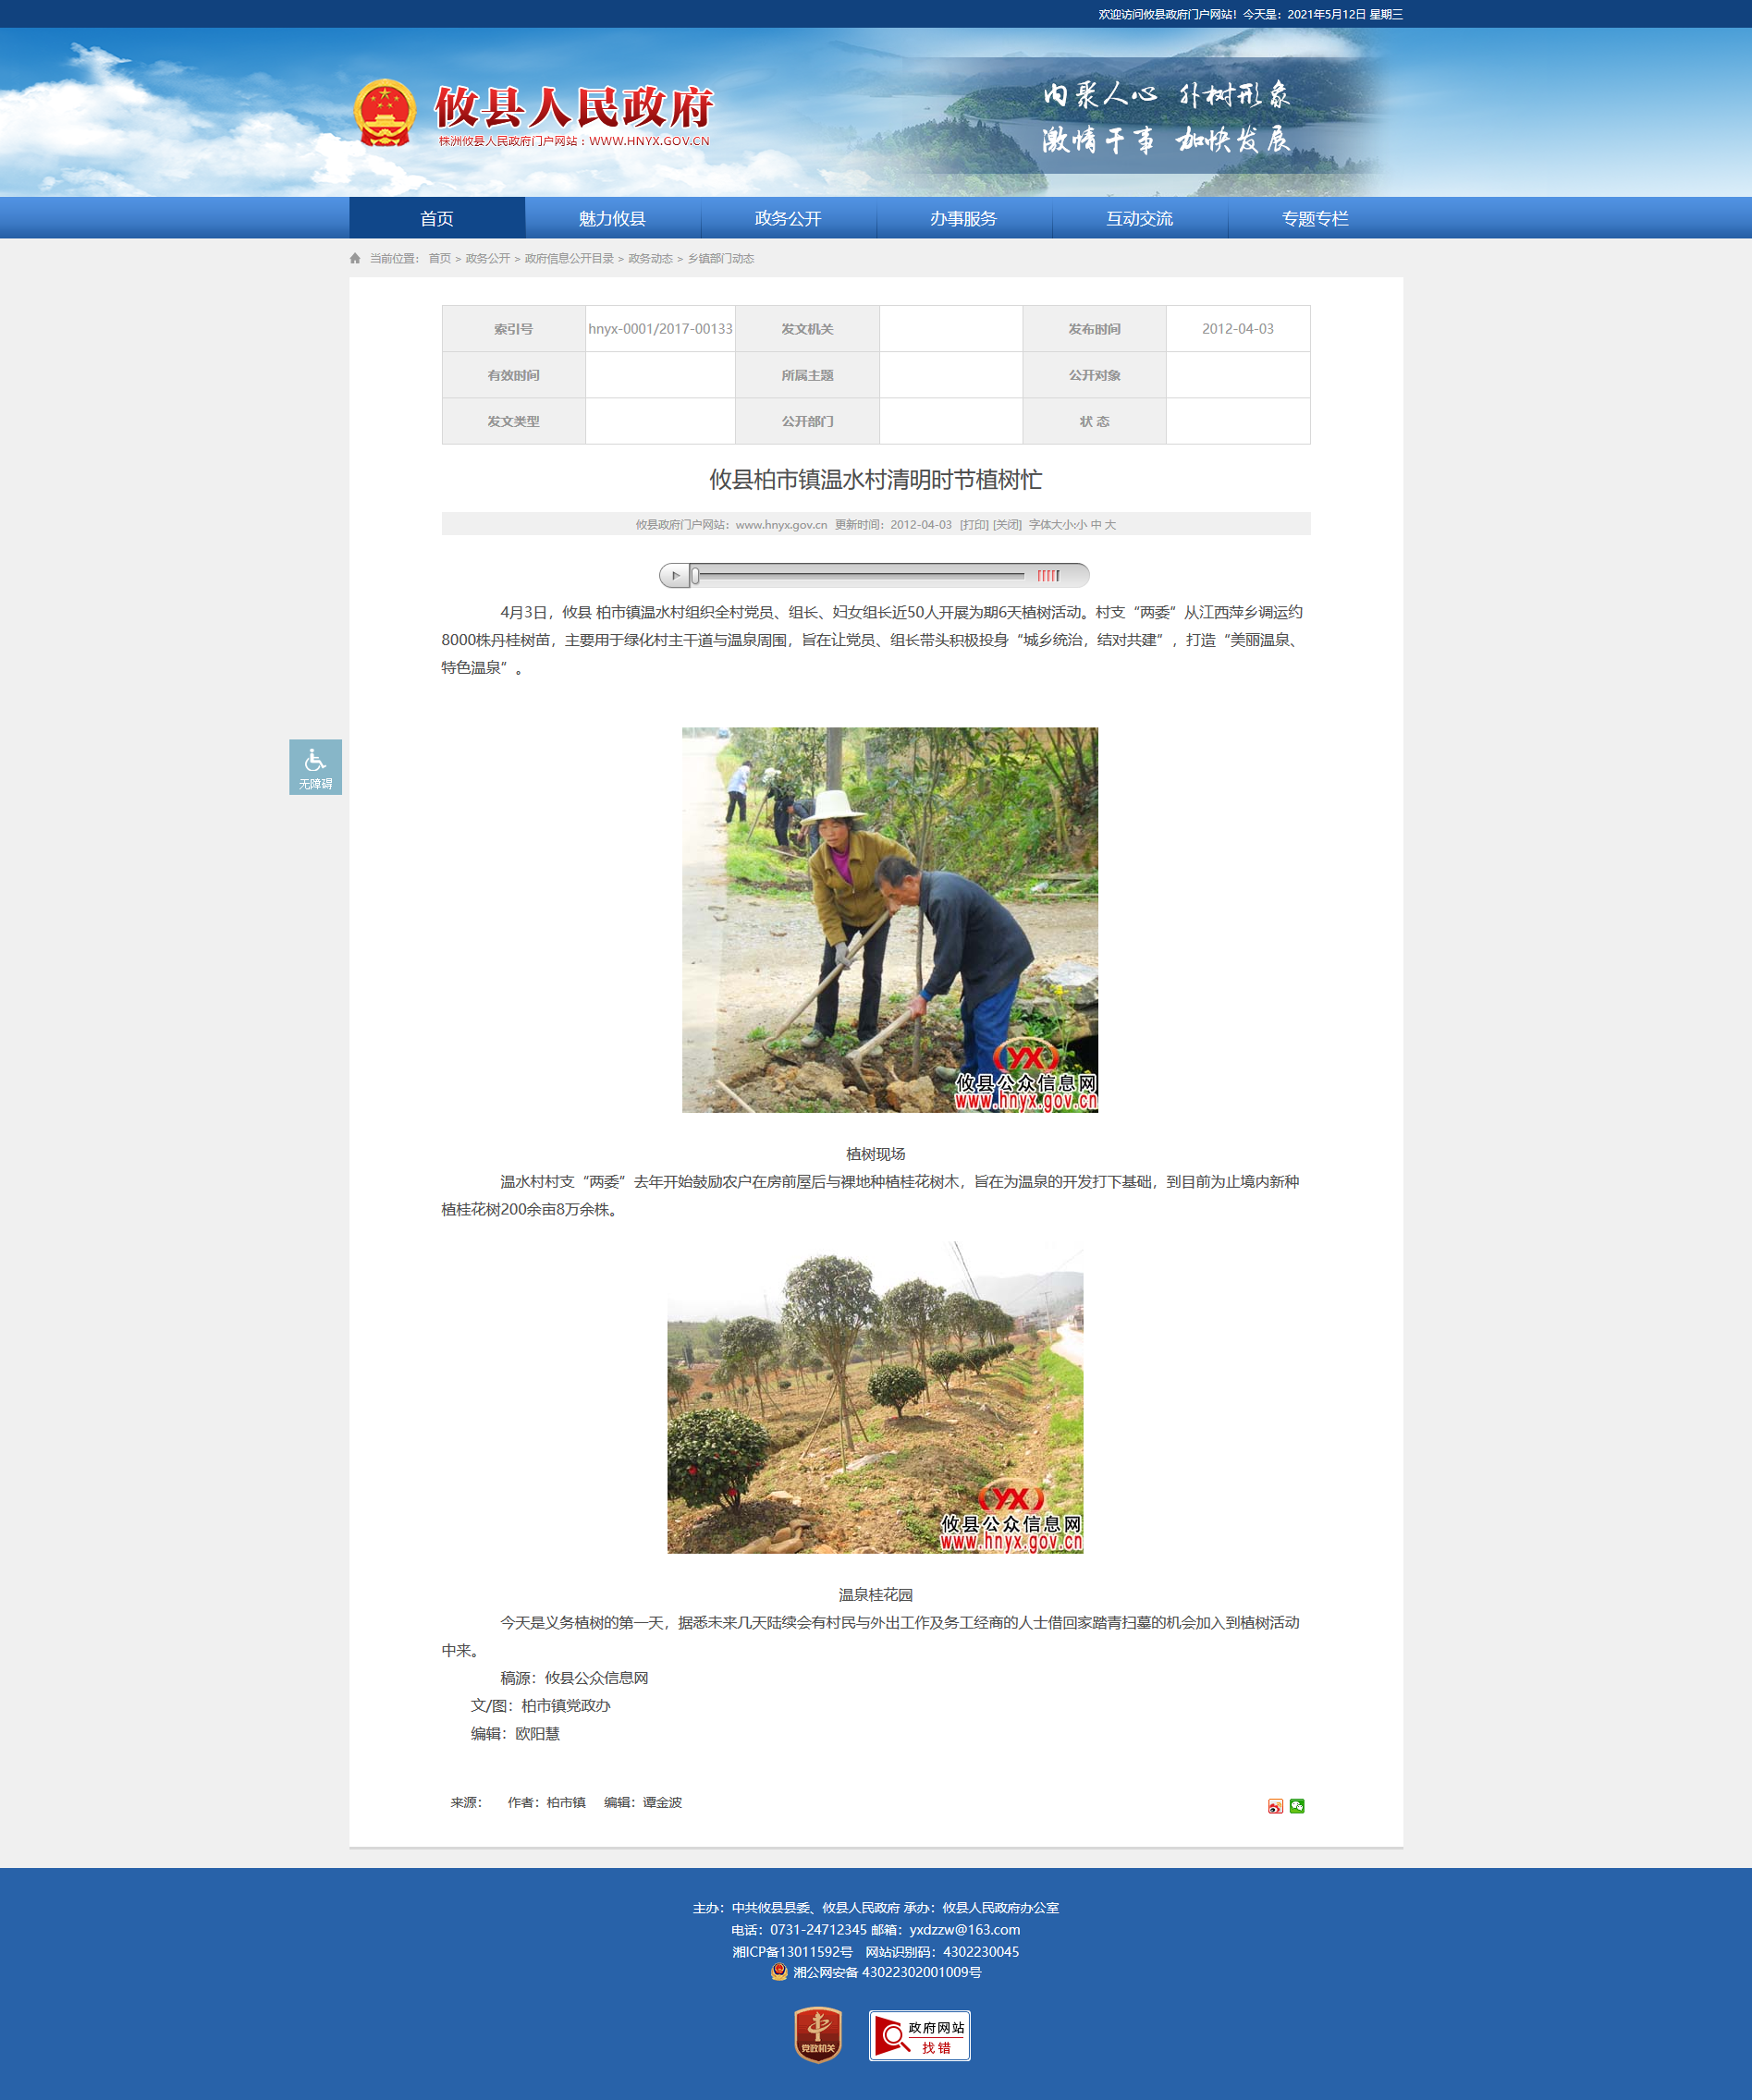
Task: Share the article to Weibo
Action: tap(1275, 1805)
